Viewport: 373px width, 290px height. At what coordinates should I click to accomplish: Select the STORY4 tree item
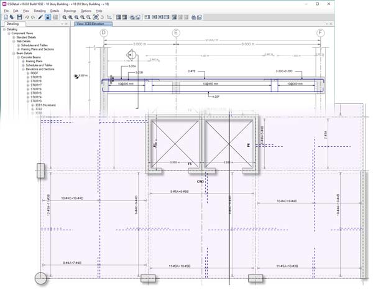pyautogui.click(x=36, y=97)
